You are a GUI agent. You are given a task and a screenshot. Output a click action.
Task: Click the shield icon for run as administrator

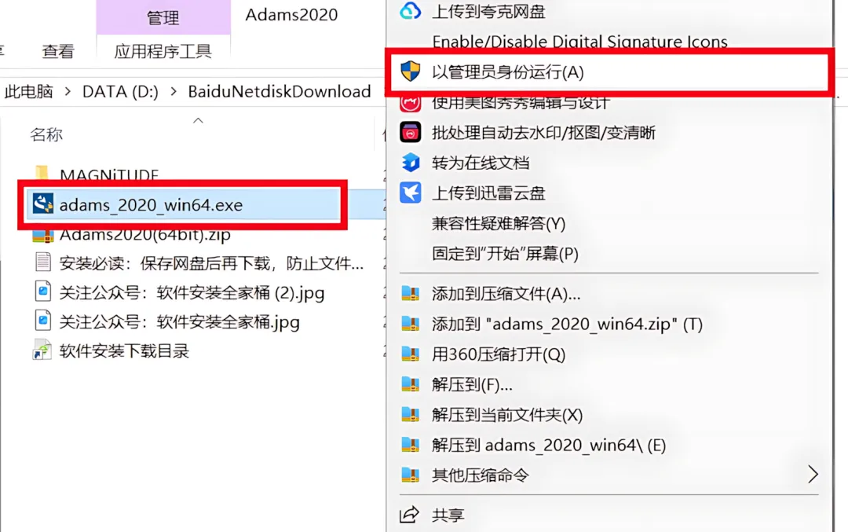pyautogui.click(x=410, y=72)
